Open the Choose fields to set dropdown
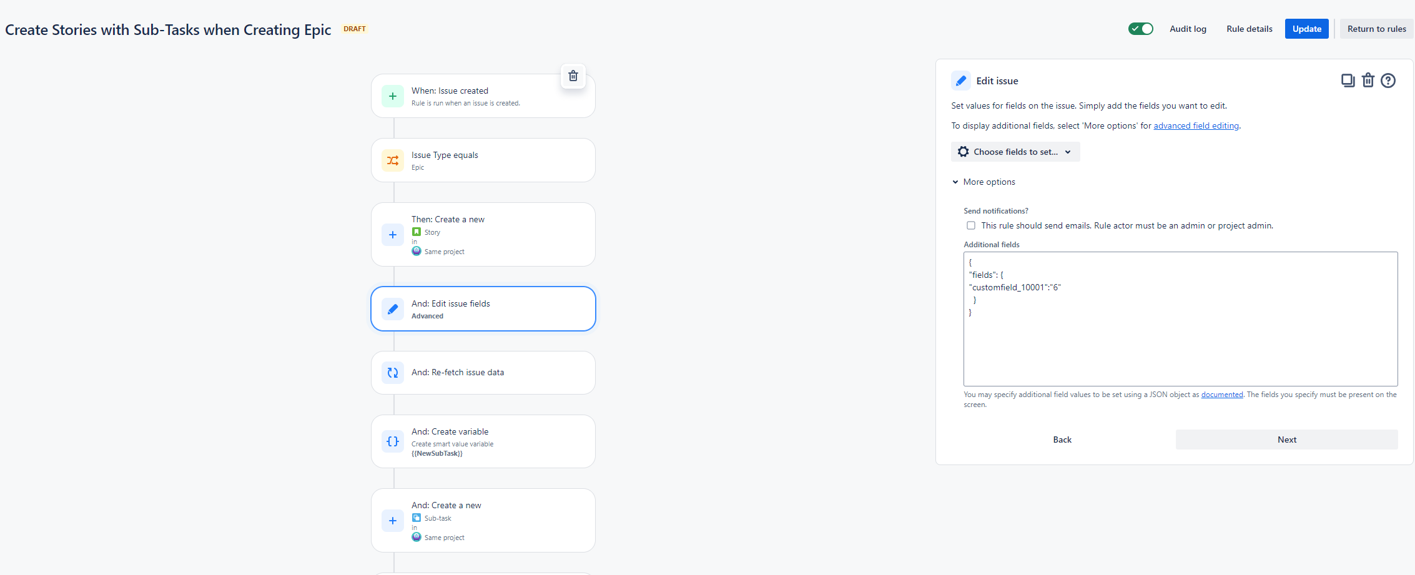 (x=1015, y=152)
